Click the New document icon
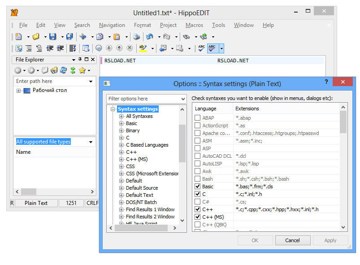 tap(18, 37)
